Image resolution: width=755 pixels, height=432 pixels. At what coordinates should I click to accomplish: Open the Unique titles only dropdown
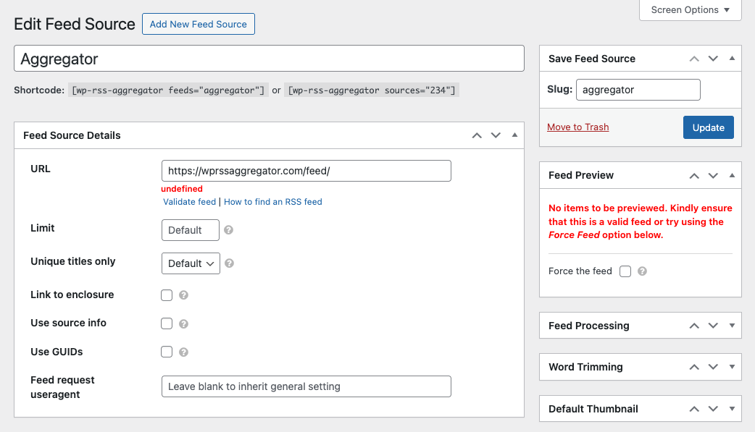point(191,263)
